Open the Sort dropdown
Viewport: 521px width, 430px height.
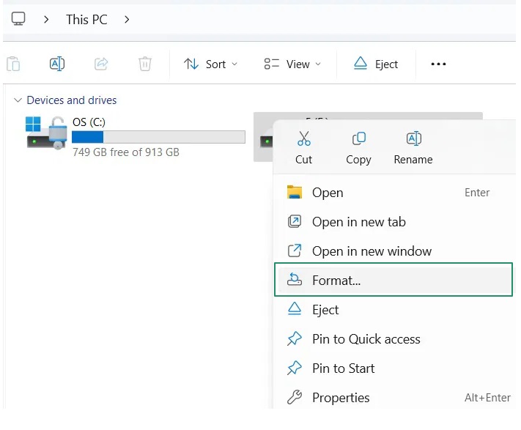tap(210, 64)
